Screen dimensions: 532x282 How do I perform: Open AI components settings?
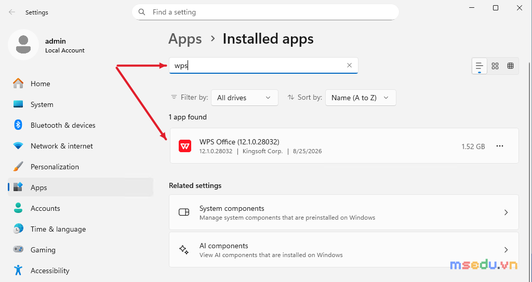pyautogui.click(x=344, y=250)
